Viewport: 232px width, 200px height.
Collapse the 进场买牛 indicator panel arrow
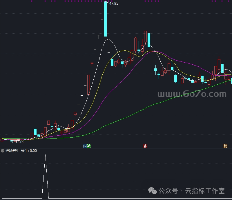pos(3,151)
